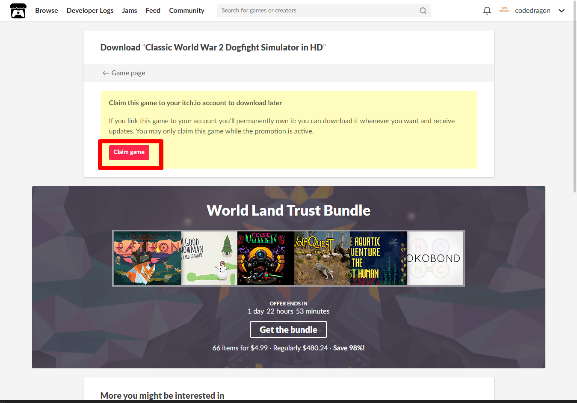Select A Good Snowman thumbnail

(x=209, y=258)
